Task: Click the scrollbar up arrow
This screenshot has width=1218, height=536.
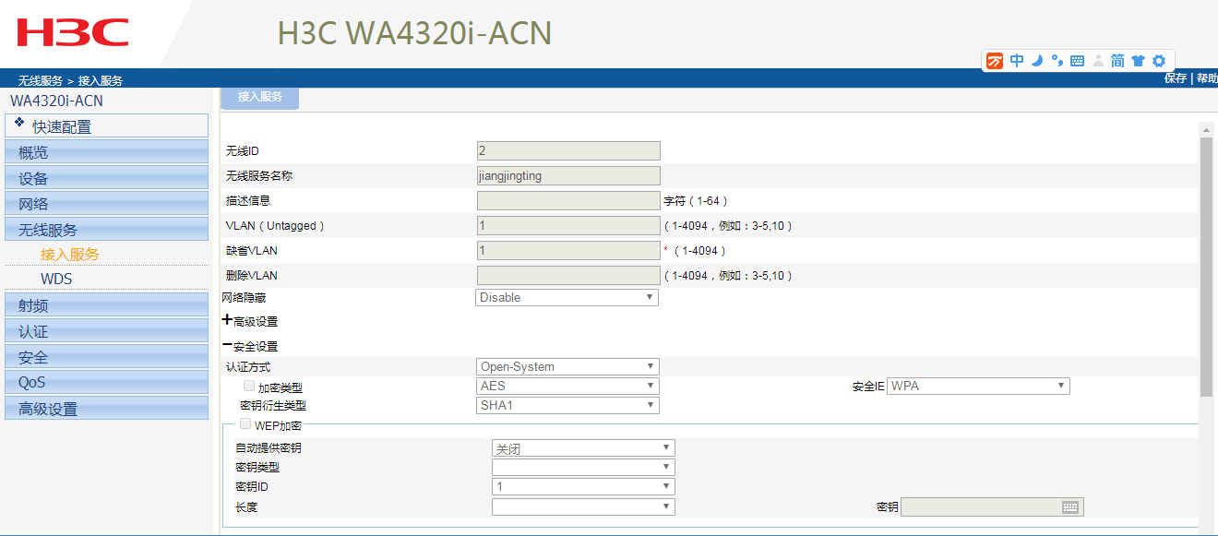Action: point(1206,129)
